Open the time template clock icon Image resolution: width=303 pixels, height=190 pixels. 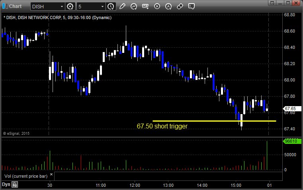point(111,6)
